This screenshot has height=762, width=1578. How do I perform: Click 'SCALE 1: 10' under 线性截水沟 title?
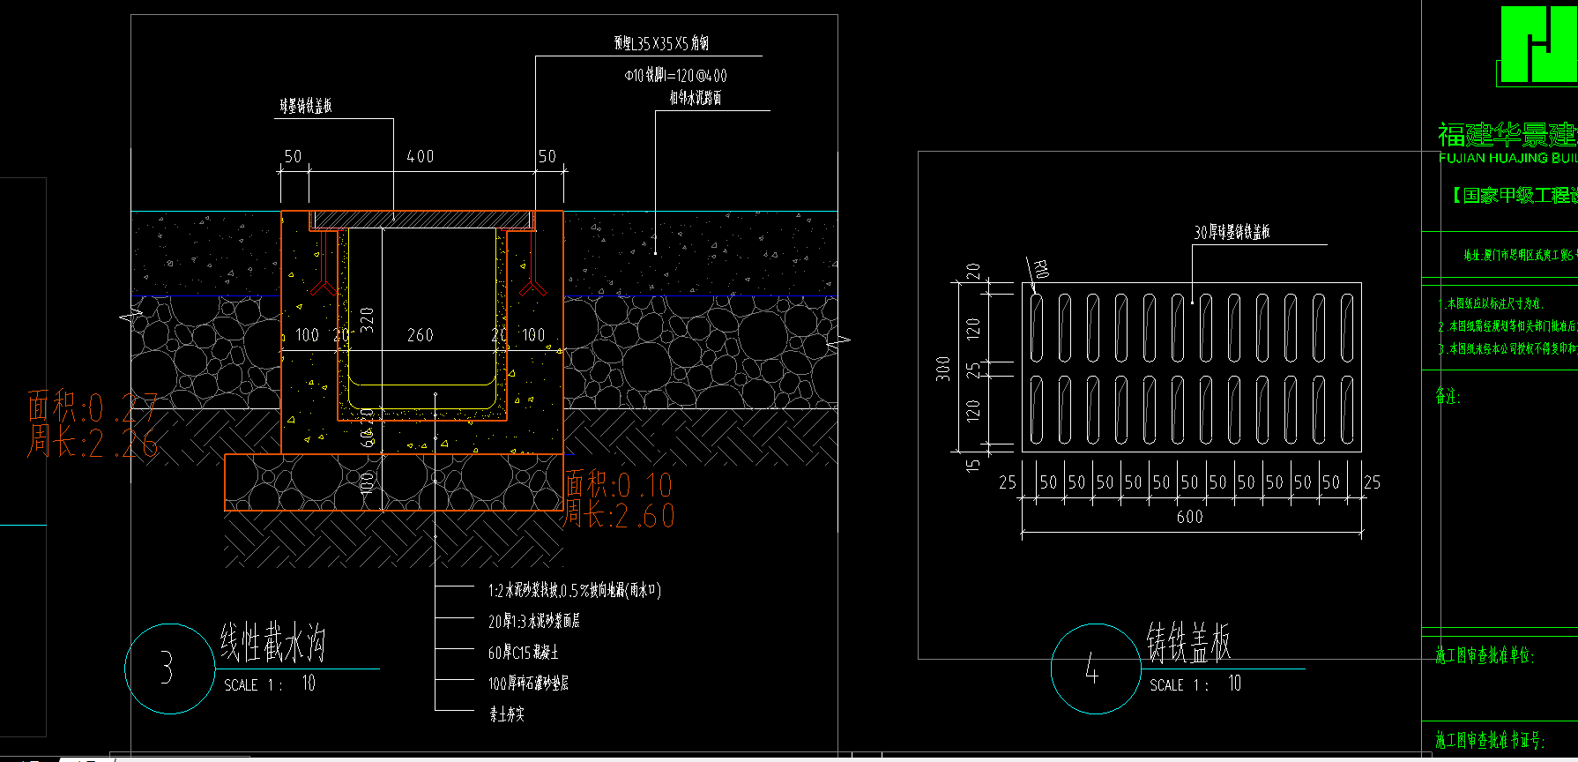[270, 684]
